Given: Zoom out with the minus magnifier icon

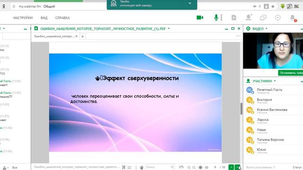Looking at the screenshot, I should pyautogui.click(x=194, y=168).
